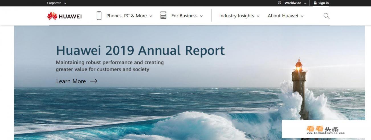This screenshot has height=140, width=371.
Task: Click the Sign in link
Action: coord(323,3)
